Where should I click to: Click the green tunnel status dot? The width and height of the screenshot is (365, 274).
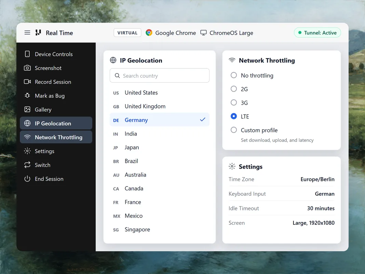coord(300,32)
